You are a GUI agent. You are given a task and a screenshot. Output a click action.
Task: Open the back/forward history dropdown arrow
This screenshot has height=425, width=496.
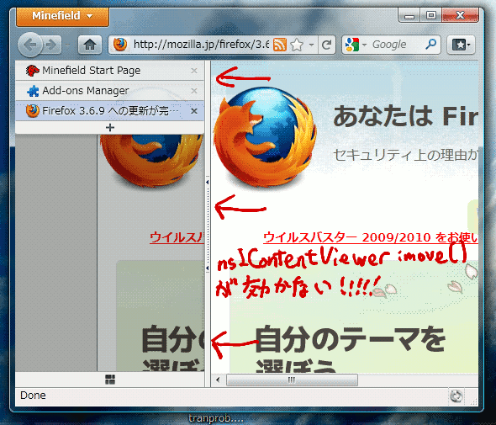tap(67, 45)
